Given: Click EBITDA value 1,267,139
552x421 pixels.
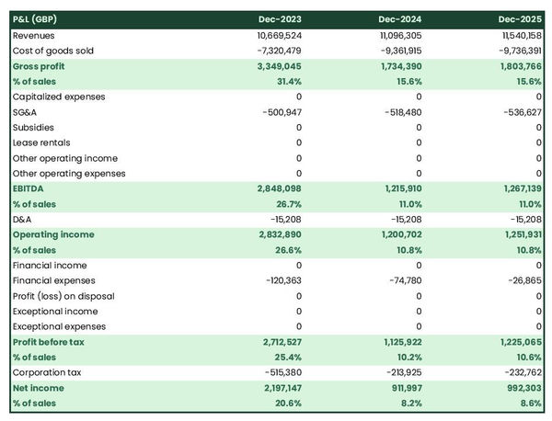Looking at the screenshot, I should click(x=517, y=188).
